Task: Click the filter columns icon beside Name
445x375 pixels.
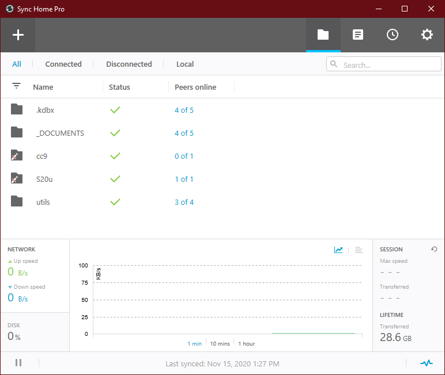Action: pos(17,86)
